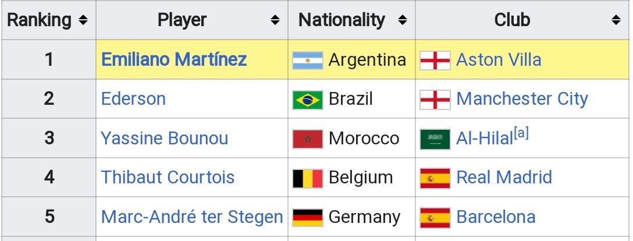
Task: Click England flag beside Aston Villa
Action: 435,60
